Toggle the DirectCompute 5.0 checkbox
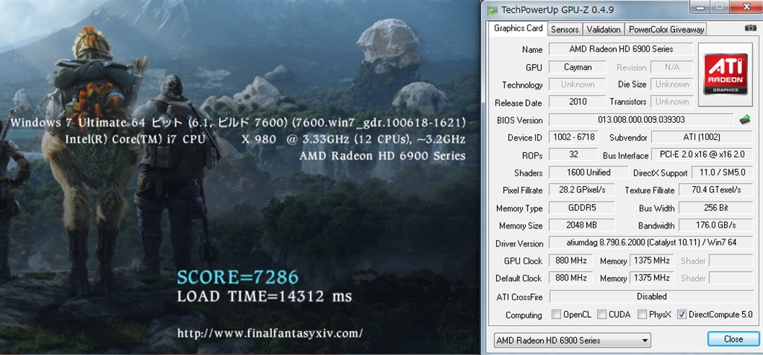763x355 pixels. (x=682, y=314)
